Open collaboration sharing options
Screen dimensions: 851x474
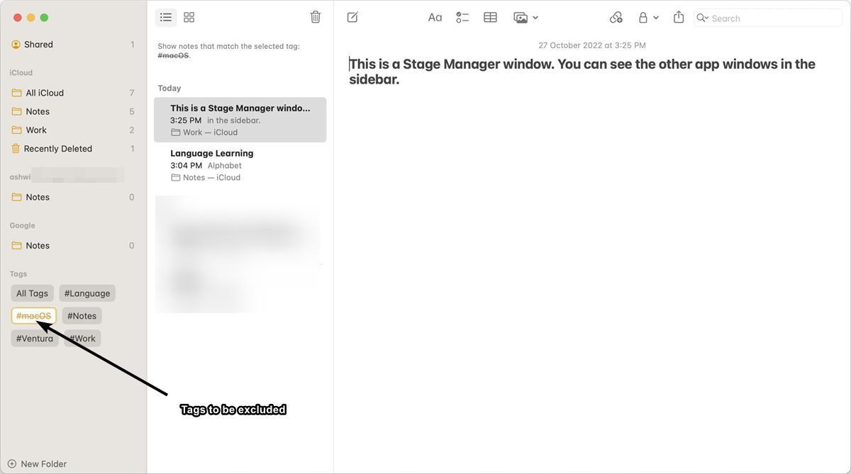[616, 16]
